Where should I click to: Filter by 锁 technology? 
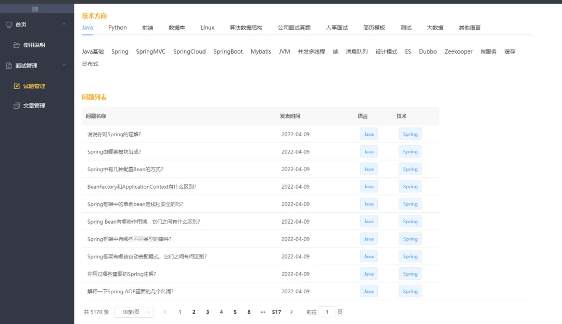(336, 51)
